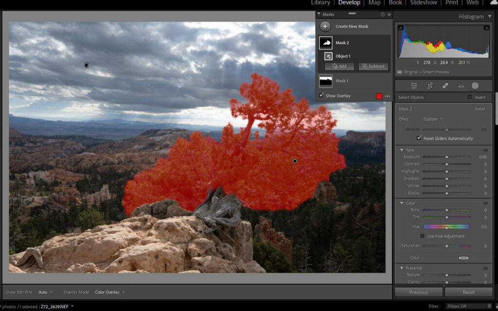Select the Crop overlay tool
Image resolution: width=498 pixels, height=311 pixels.
pyautogui.click(x=430, y=86)
